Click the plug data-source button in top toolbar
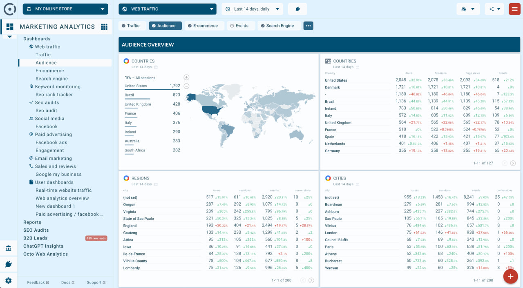523x288 pixels. [x=297, y=9]
